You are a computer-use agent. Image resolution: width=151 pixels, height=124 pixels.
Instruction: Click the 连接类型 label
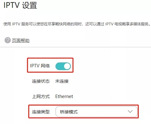(41, 112)
